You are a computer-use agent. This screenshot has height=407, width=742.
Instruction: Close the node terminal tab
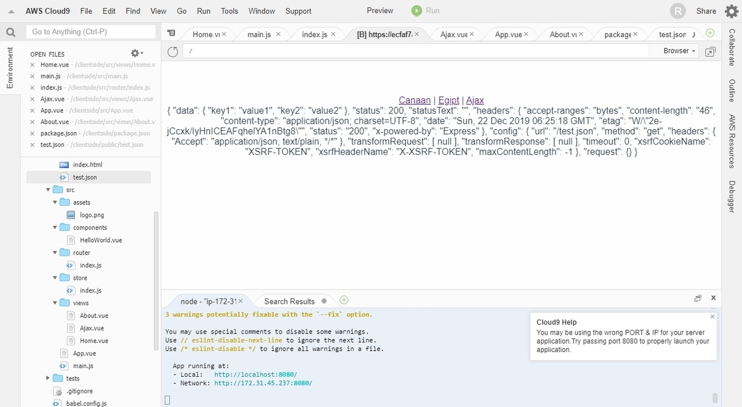[241, 301]
